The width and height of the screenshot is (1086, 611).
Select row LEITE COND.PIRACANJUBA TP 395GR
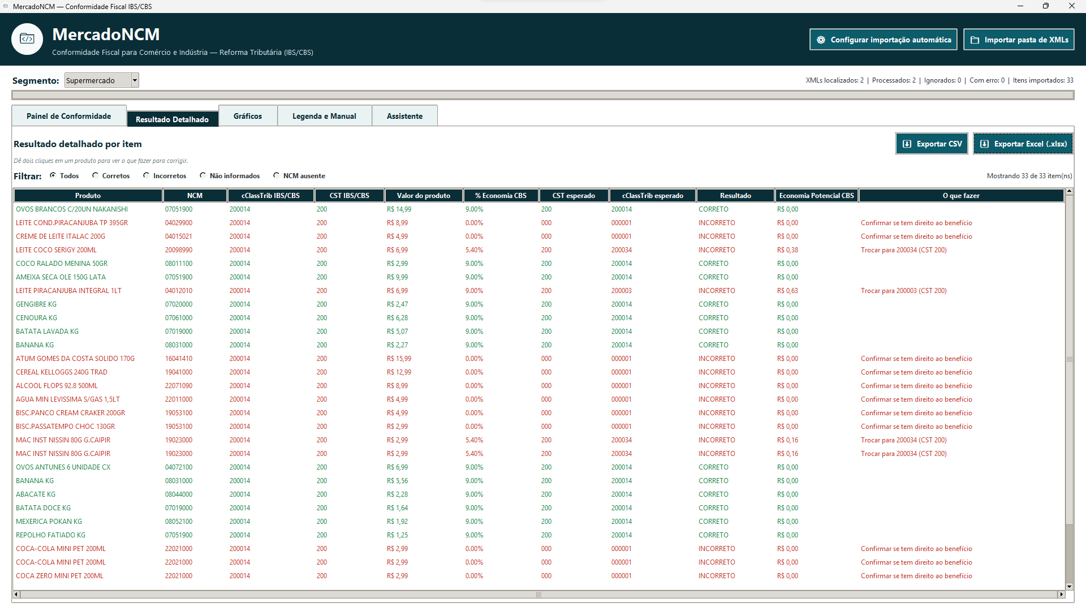[539, 223]
